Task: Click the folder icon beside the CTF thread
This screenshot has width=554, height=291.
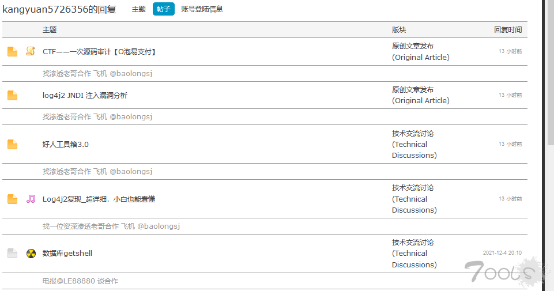Action: pyautogui.click(x=12, y=51)
